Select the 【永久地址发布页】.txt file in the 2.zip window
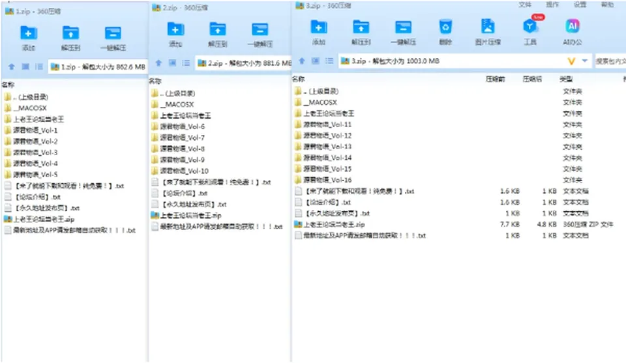 (189, 205)
